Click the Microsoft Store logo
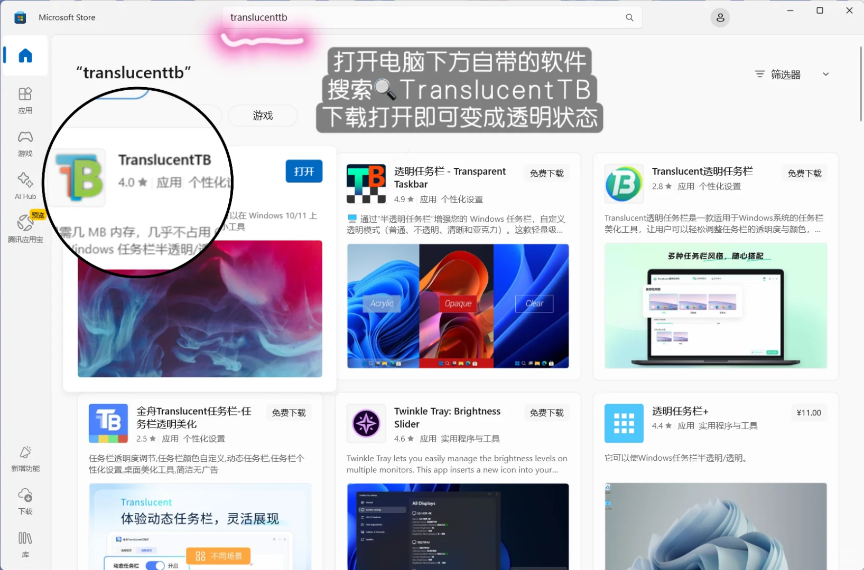The height and width of the screenshot is (570, 864). click(20, 17)
